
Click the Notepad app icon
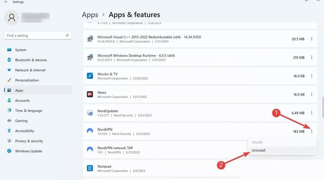90,168
